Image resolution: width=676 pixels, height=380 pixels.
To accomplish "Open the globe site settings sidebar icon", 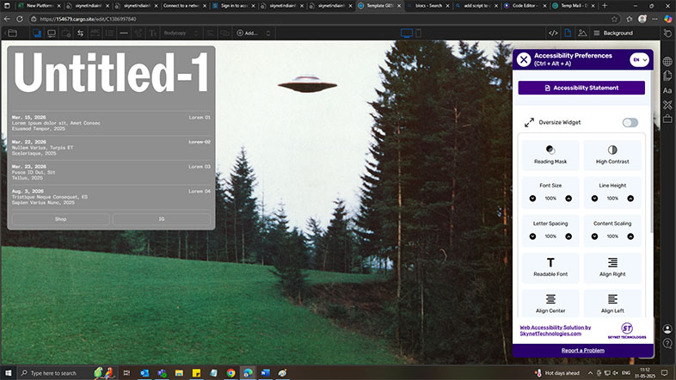I will click(667, 62).
